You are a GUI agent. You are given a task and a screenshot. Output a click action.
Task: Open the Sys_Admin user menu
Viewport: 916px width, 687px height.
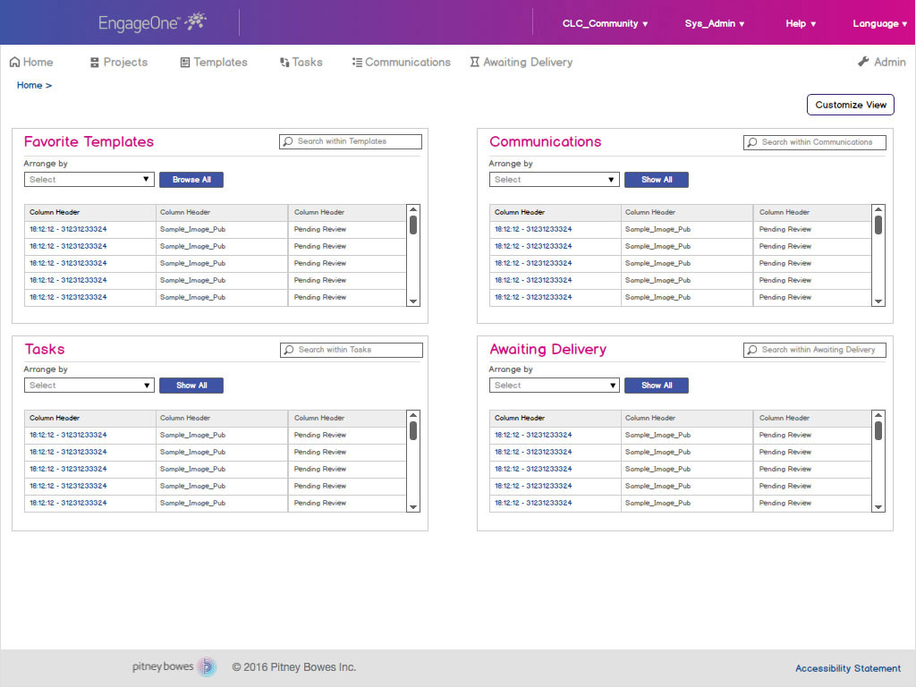[x=715, y=24]
